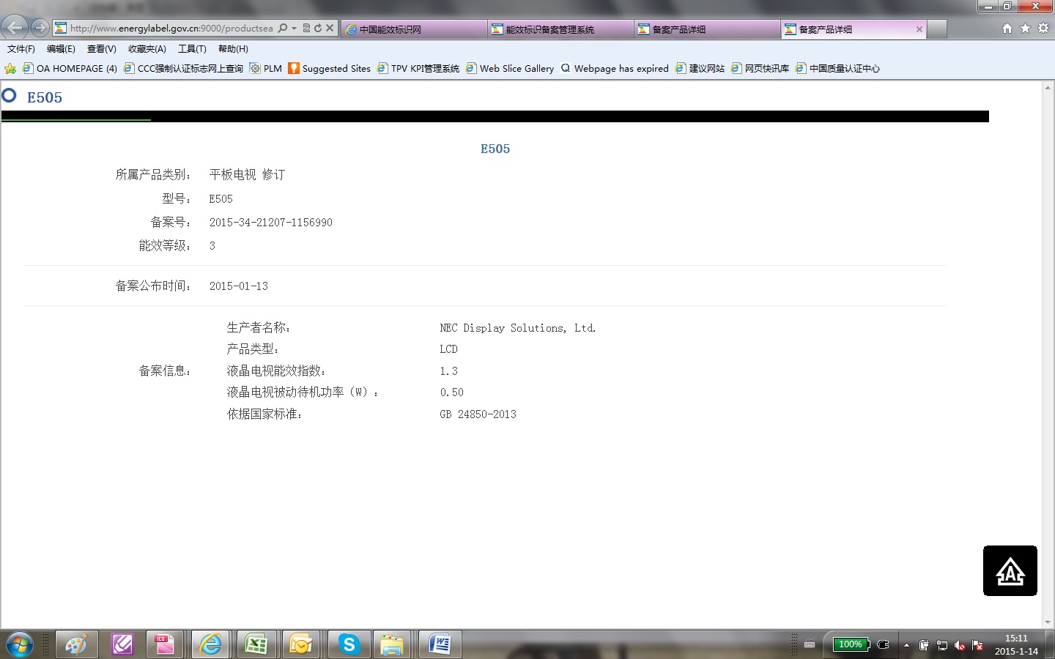Switch to the 能效标识备案管理系统 tab
The width and height of the screenshot is (1055, 659).
[560, 29]
